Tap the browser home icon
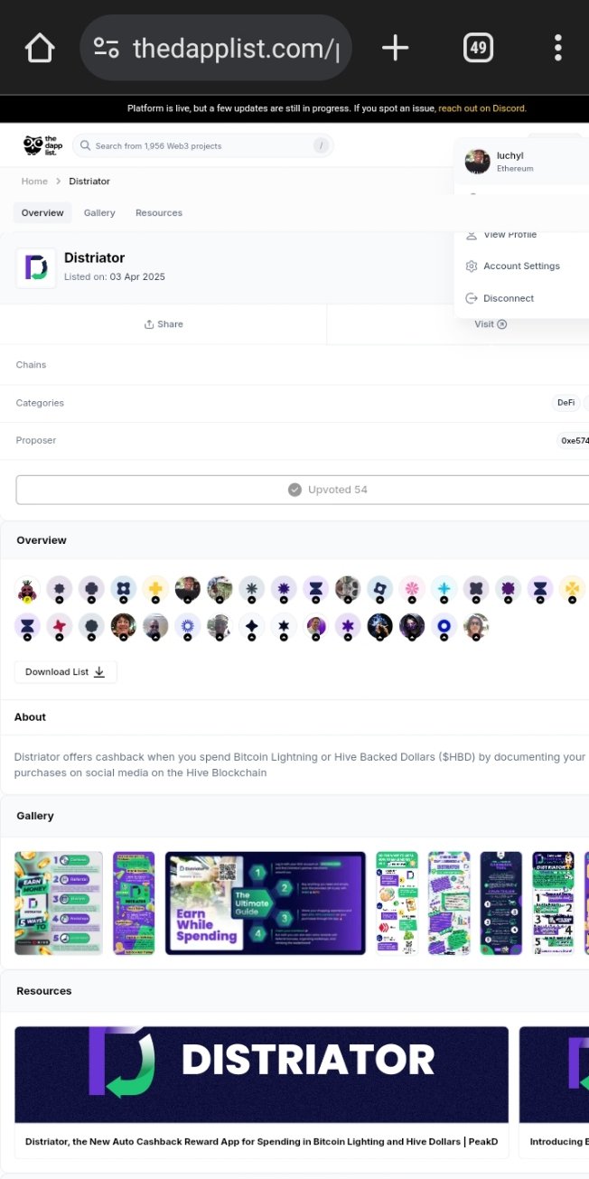The image size is (589, 1179). [40, 48]
